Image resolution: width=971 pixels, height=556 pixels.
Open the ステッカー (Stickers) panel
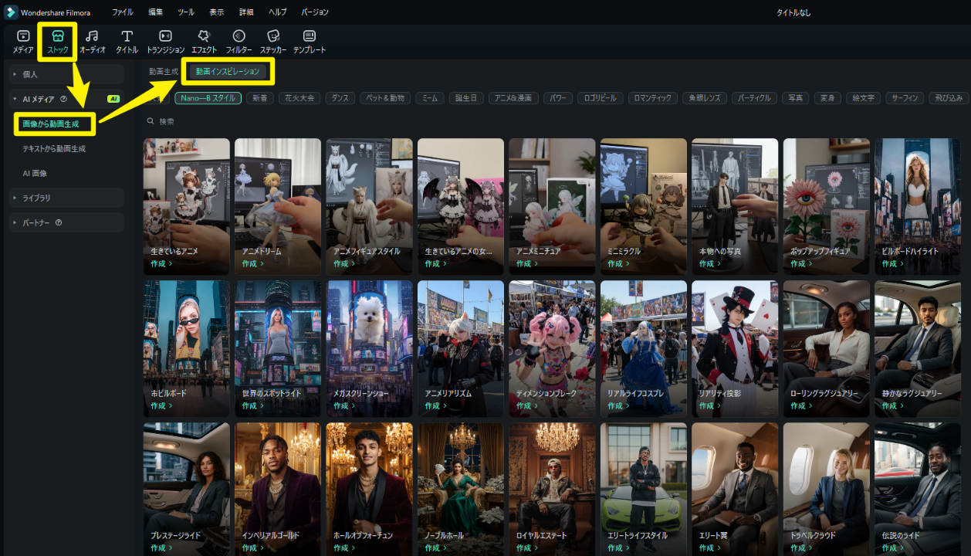click(x=273, y=41)
